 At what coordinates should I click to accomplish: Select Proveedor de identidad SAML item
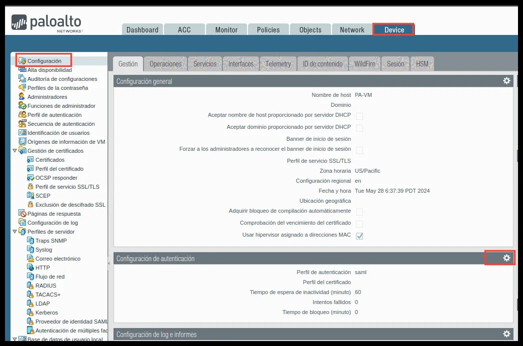[x=71, y=322]
